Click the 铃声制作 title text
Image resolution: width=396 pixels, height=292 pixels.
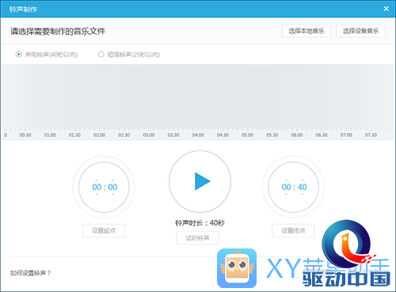coord(23,9)
